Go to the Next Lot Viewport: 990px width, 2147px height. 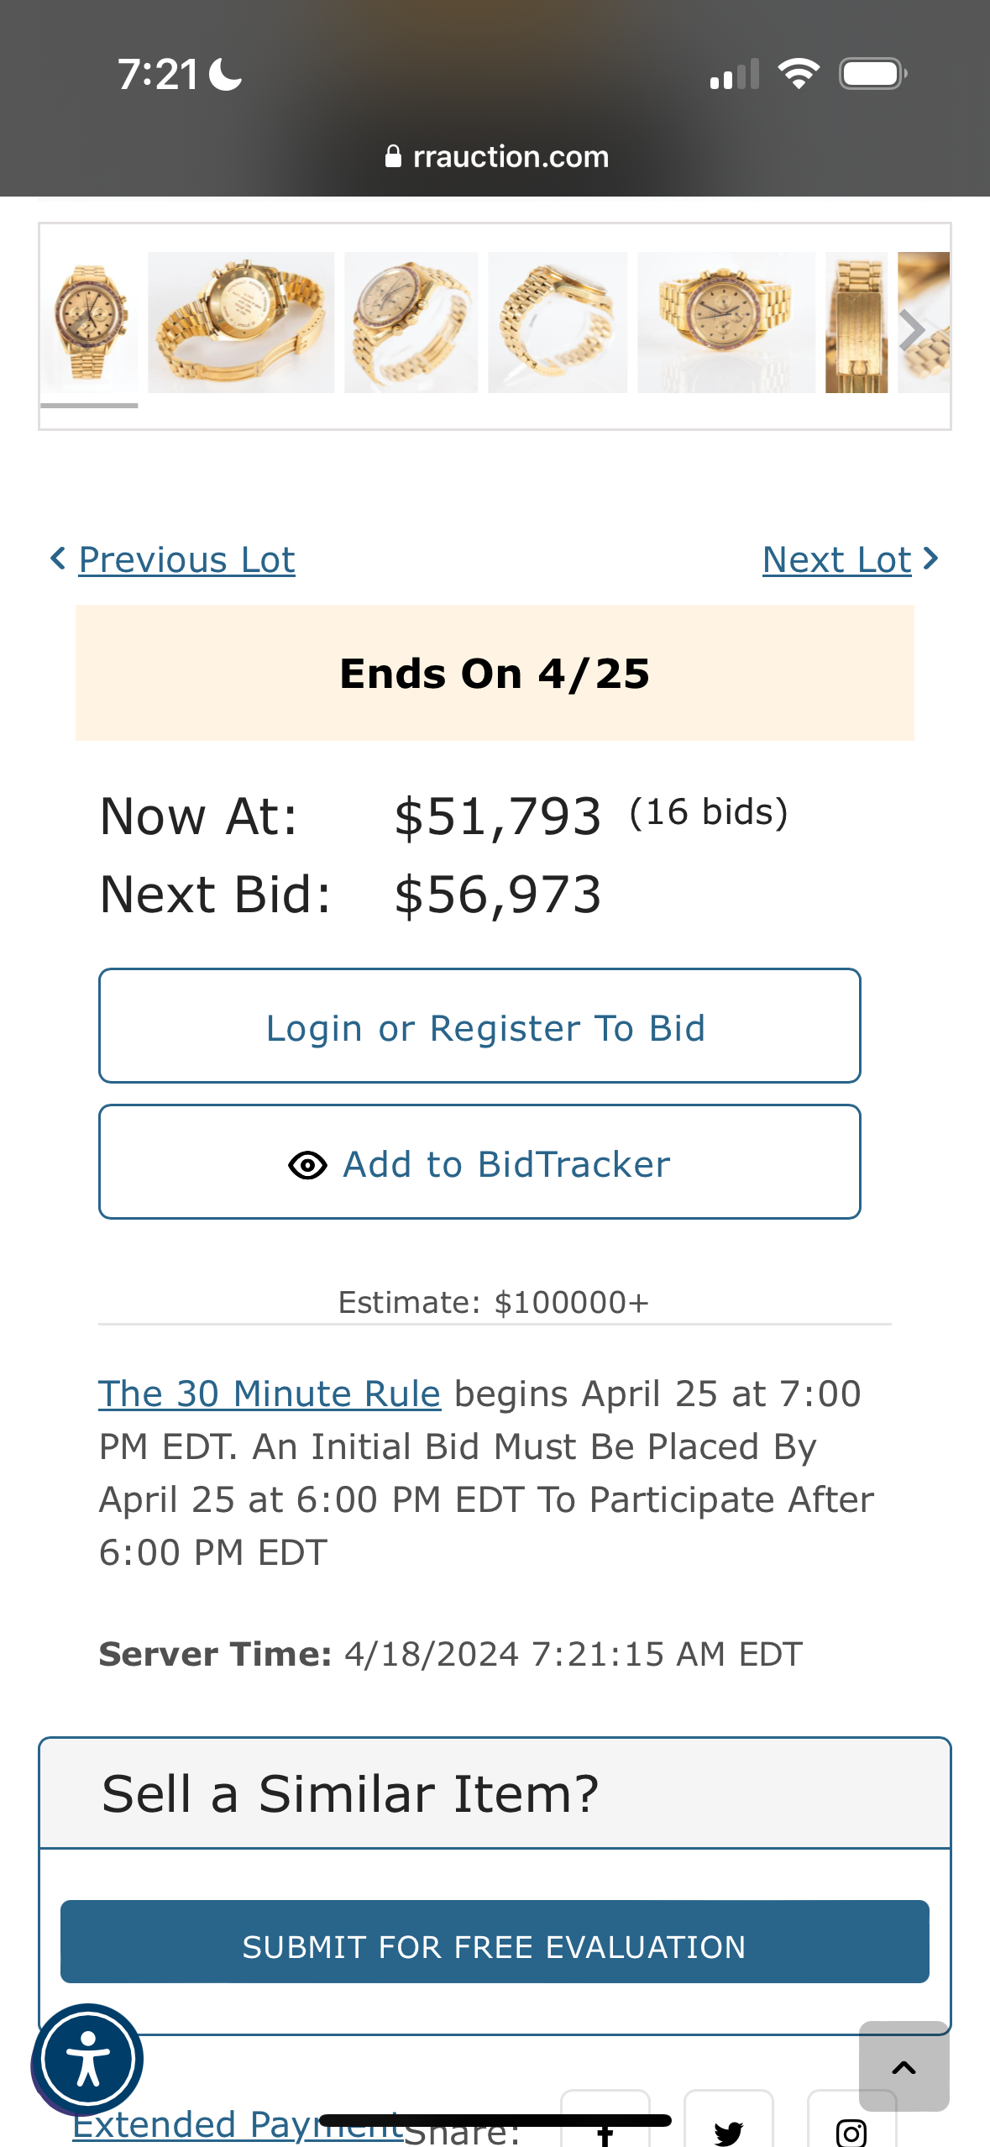837,559
